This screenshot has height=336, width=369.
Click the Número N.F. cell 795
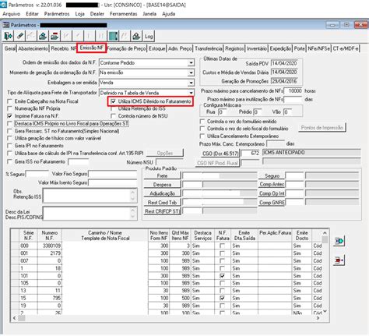(x=50, y=298)
